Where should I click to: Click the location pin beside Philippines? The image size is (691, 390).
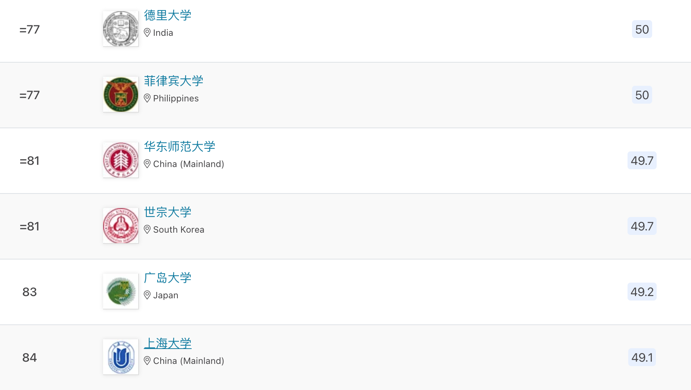click(x=147, y=99)
